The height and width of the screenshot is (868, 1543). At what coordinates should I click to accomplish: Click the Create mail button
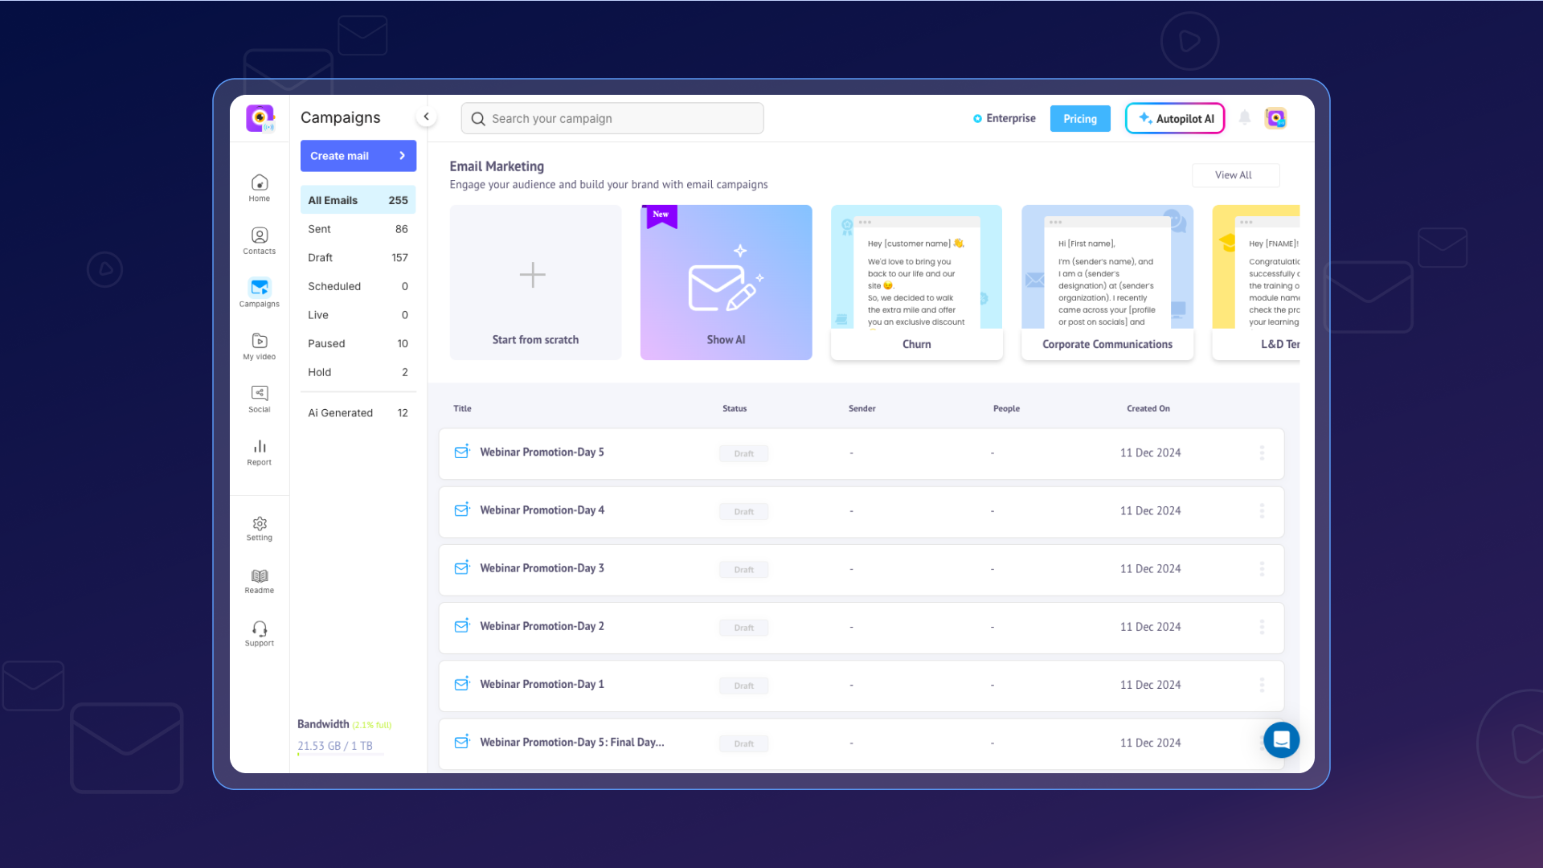pos(356,156)
